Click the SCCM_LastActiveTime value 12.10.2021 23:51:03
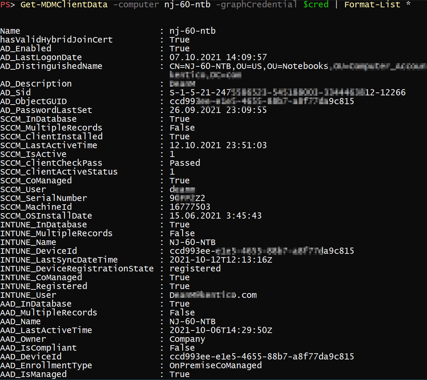Screen dimensions: 427x380 tap(218, 145)
